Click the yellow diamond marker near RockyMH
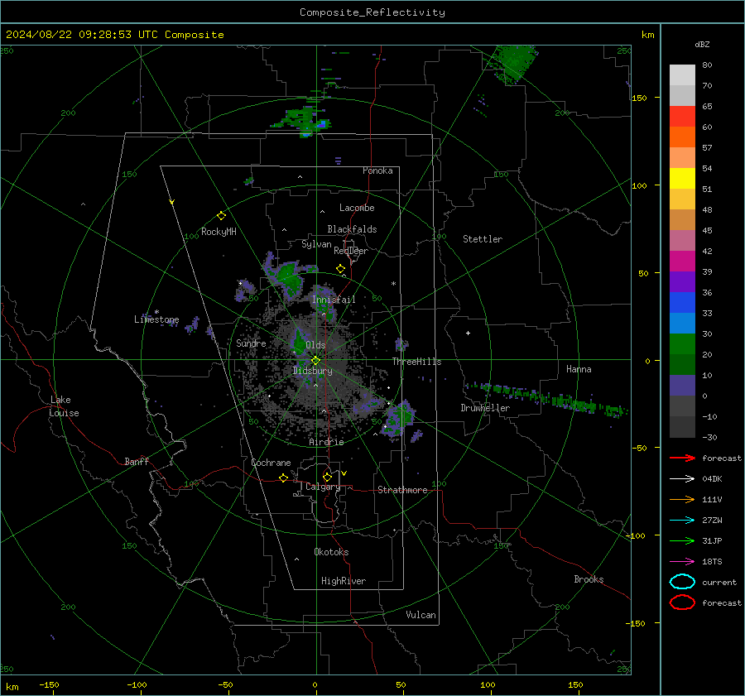This screenshot has width=745, height=696. [221, 216]
